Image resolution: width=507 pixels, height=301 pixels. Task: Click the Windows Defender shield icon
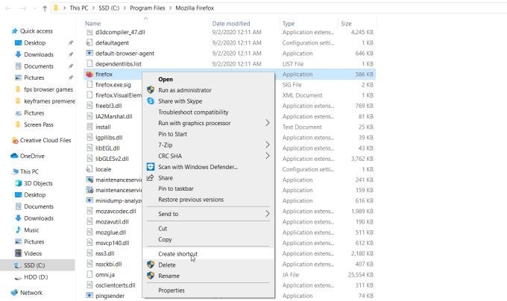tap(151, 167)
